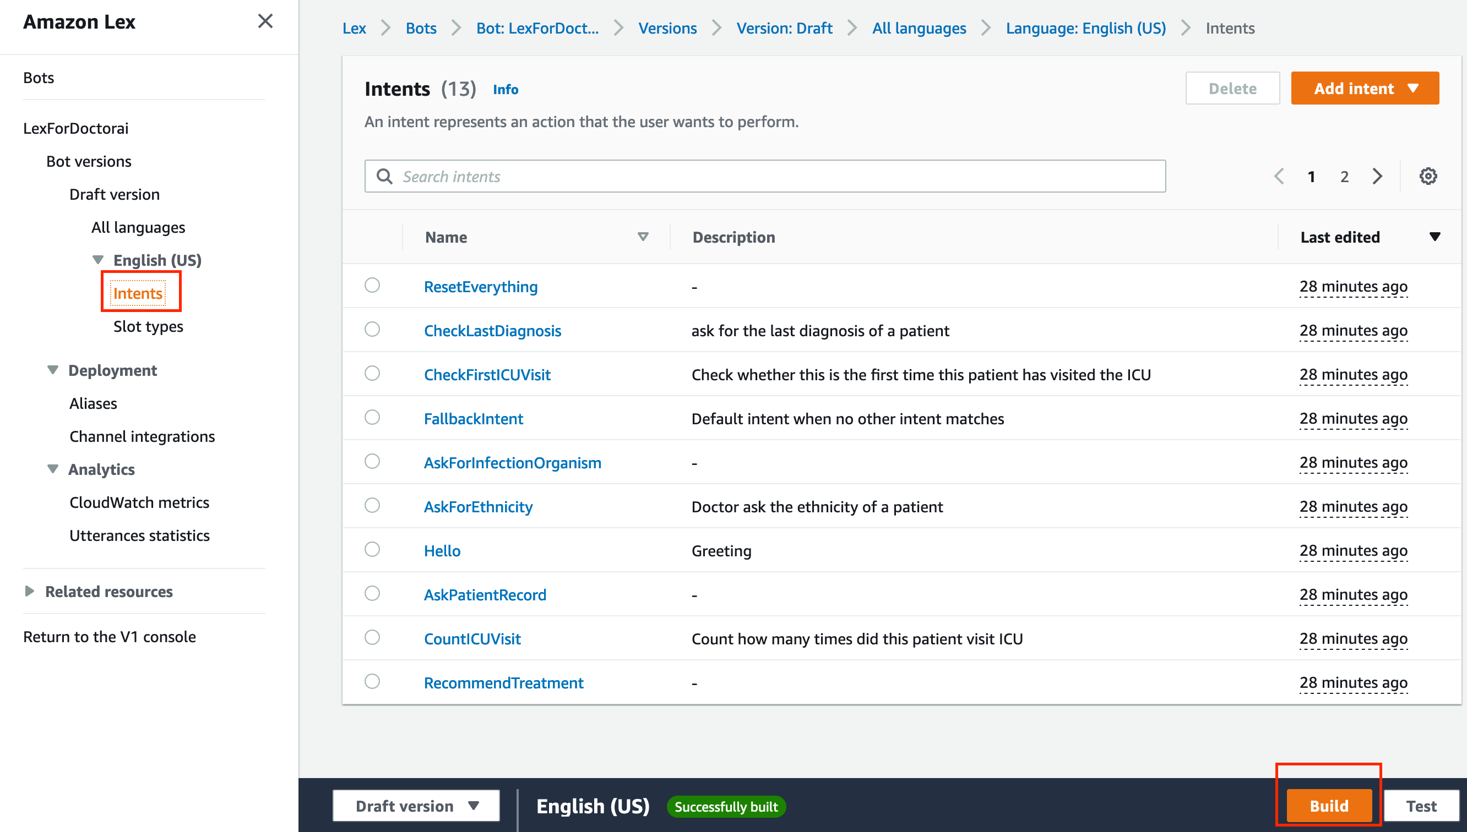Open Aliases under Deployment
Viewport: 1467px width, 832px height.
tap(93, 403)
